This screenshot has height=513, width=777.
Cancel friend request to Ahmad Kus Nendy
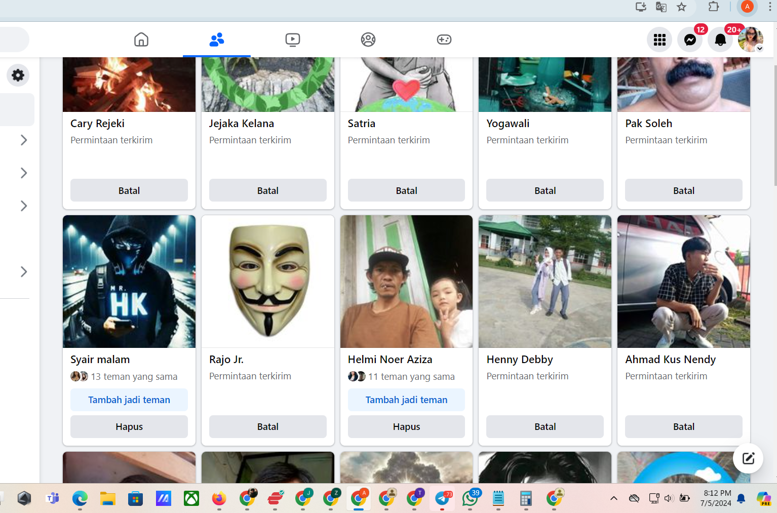click(x=684, y=426)
